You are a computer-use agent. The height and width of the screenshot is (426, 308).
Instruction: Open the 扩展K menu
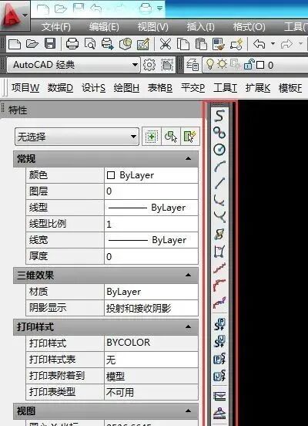258,88
